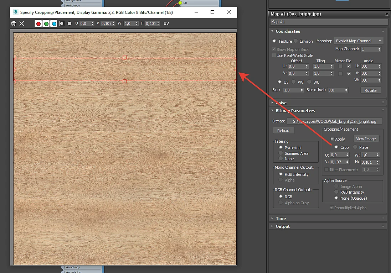Expand the Noise rollout
Screen dimensions: 391x273
click(x=272, y=103)
